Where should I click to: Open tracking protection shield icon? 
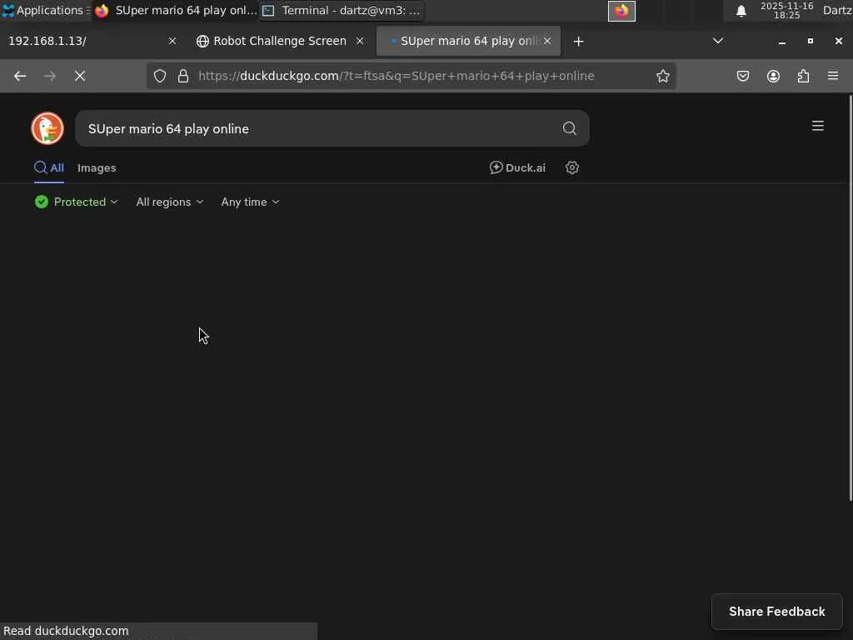pyautogui.click(x=159, y=76)
